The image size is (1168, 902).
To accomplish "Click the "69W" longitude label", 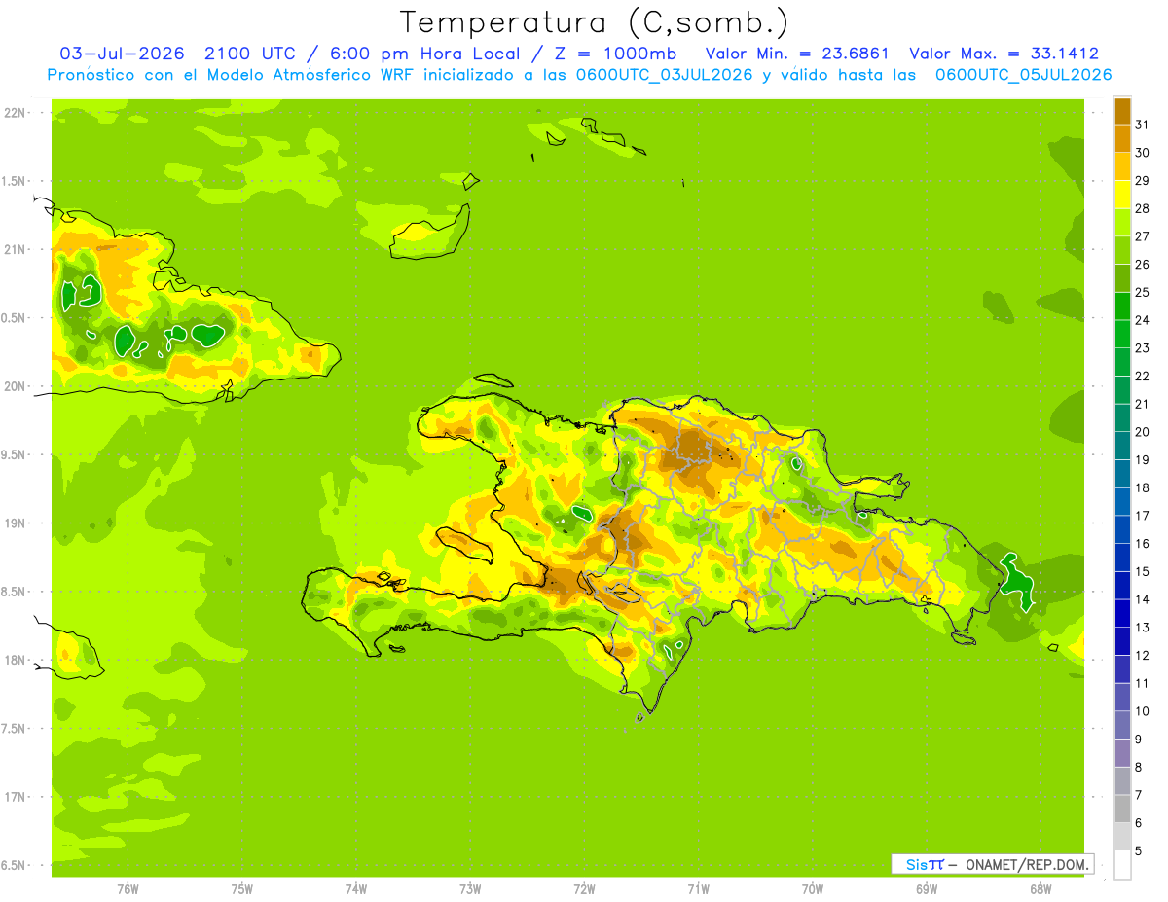I will click(927, 889).
